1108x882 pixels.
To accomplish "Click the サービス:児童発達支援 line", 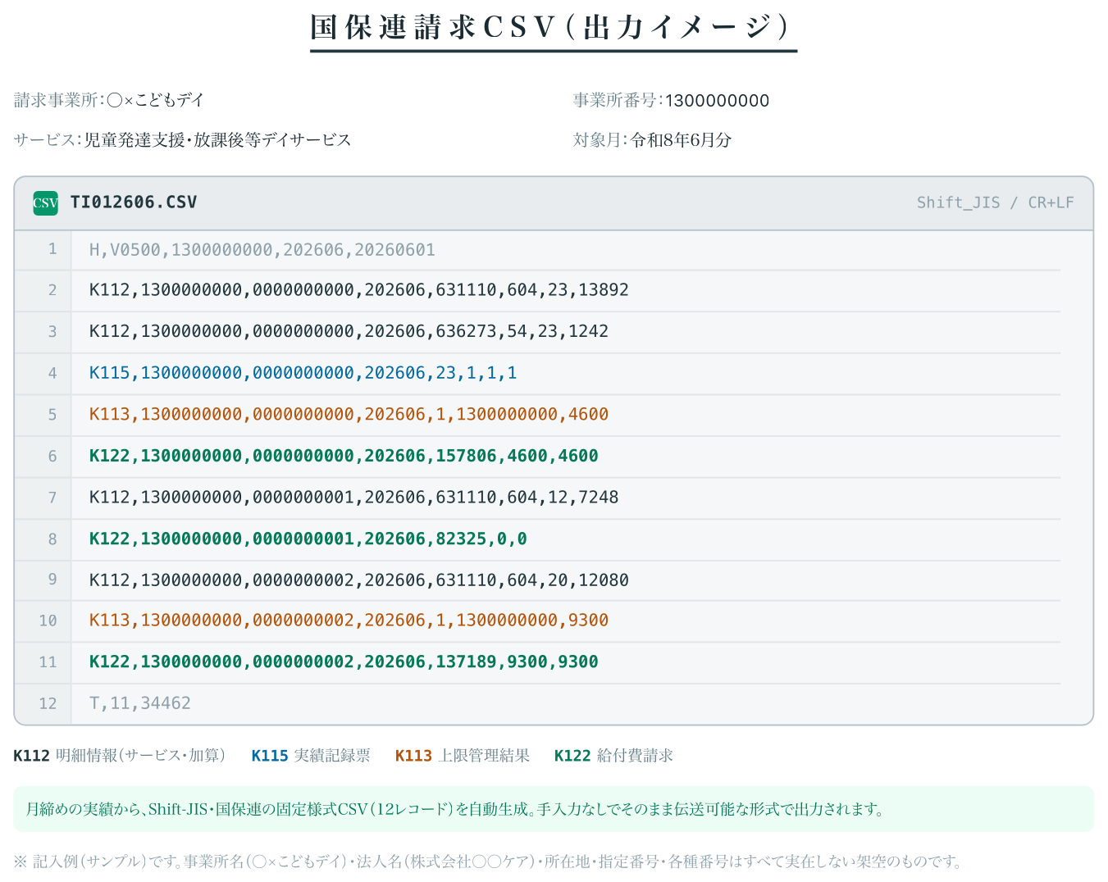I will (182, 140).
